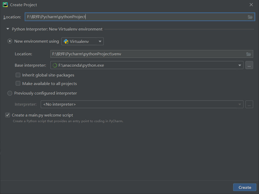Click the project Location path text field

[x=135, y=17]
